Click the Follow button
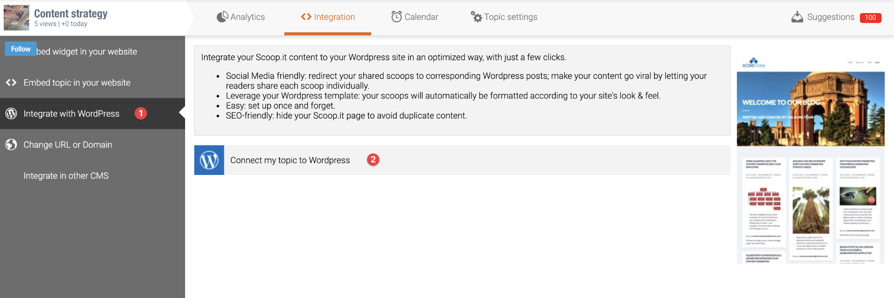894x298 pixels. pos(21,49)
